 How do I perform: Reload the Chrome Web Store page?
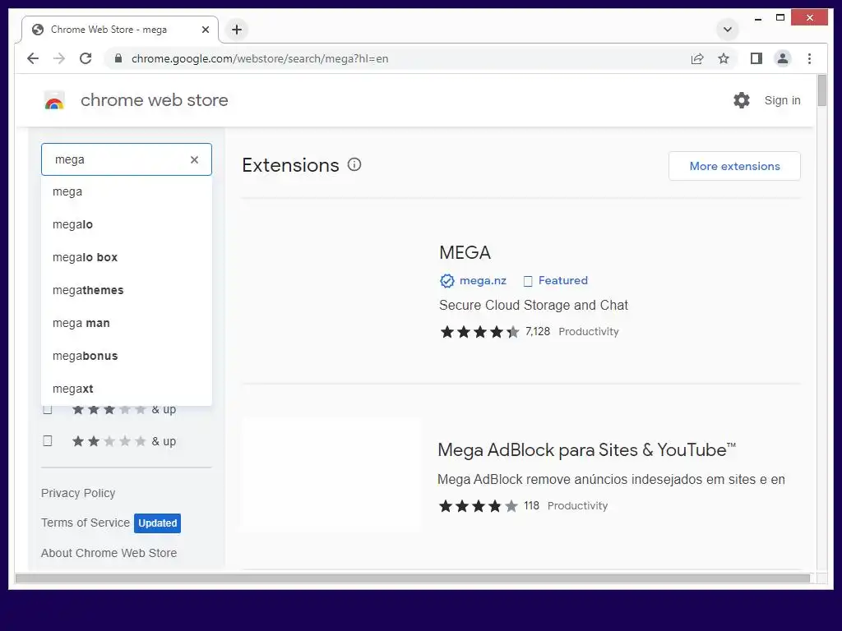(86, 58)
